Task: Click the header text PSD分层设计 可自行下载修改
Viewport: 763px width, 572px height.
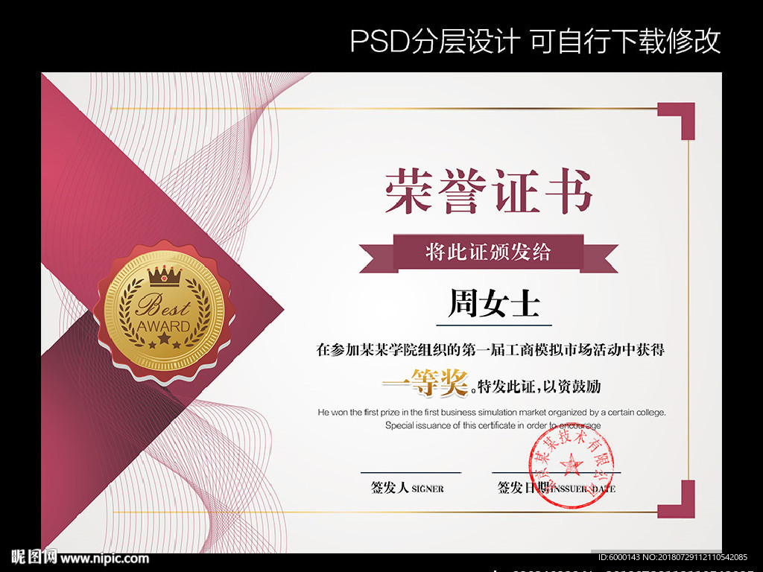Action: (x=535, y=40)
